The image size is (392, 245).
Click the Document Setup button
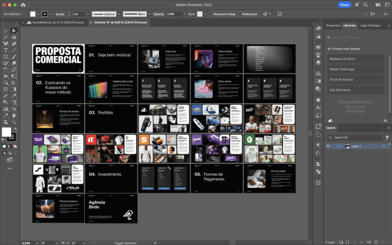(x=224, y=14)
